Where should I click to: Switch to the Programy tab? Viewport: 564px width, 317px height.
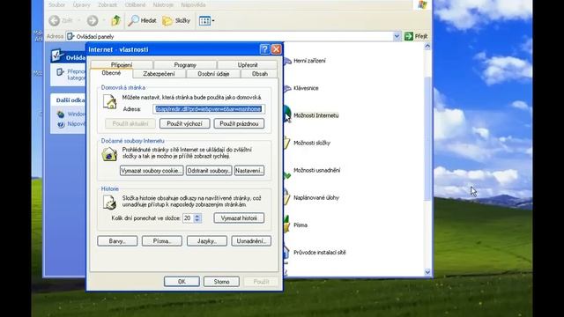185,64
